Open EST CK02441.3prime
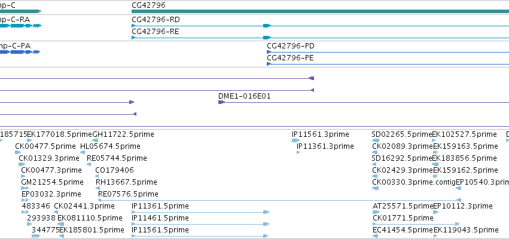The width and height of the screenshot is (509, 239). [x=84, y=206]
